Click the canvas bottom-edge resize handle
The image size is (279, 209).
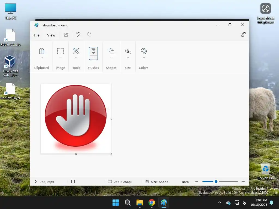click(76, 154)
